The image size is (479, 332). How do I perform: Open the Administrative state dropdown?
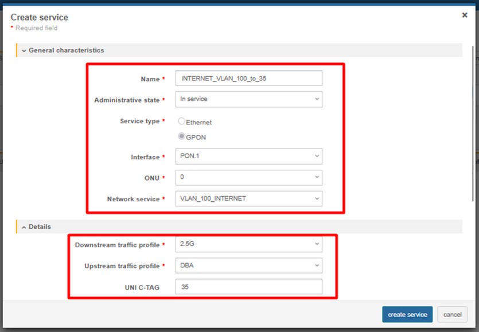tap(248, 99)
